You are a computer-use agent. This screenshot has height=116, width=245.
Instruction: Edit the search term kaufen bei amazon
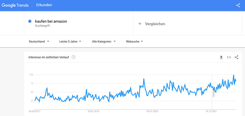click(51, 21)
